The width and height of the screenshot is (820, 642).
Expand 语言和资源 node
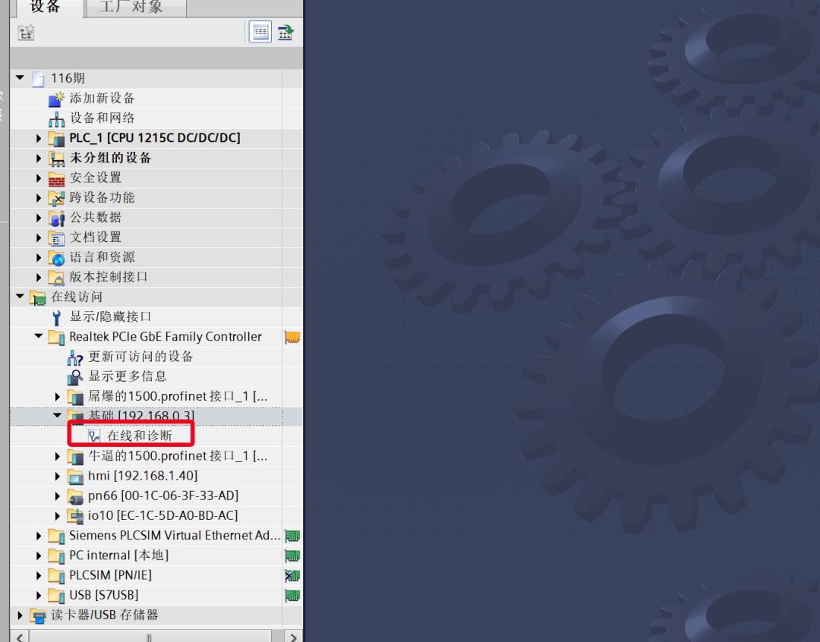coord(39,257)
